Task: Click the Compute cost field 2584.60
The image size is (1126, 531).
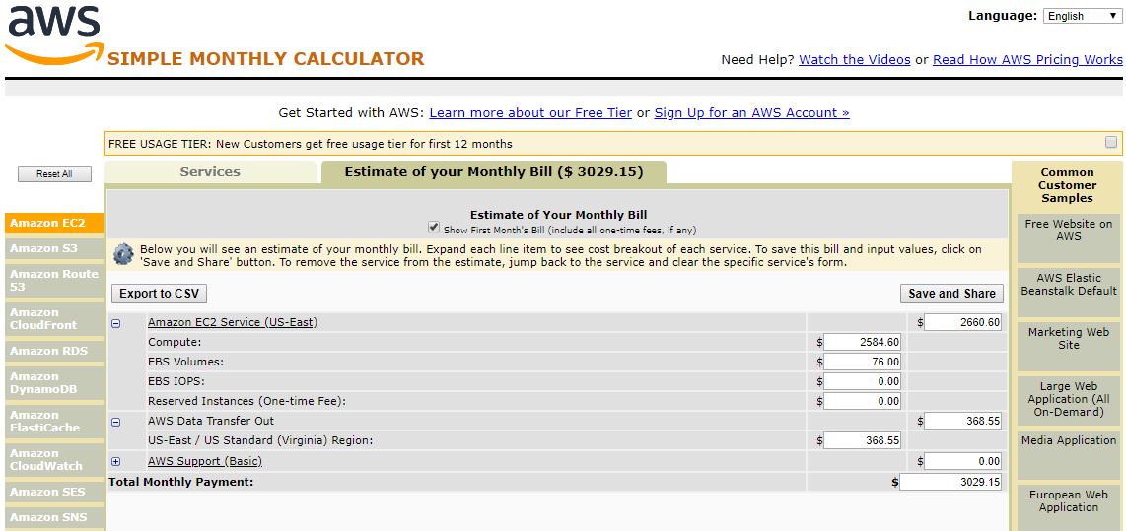Action: pos(862,342)
